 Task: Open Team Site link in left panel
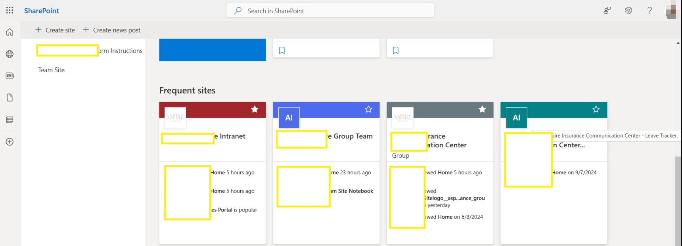click(x=52, y=70)
